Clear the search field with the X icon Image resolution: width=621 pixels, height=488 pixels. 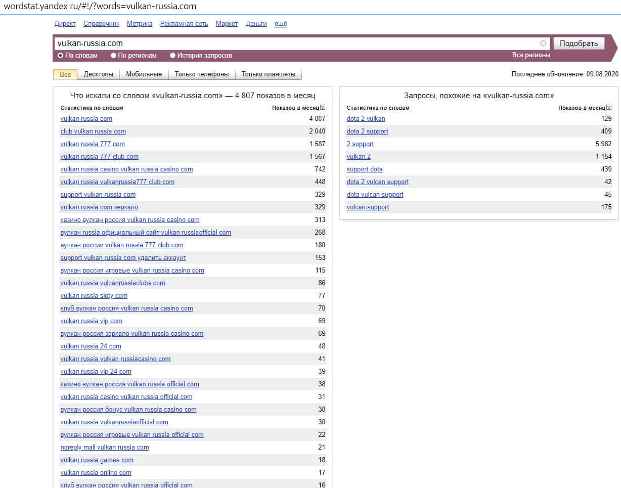(543, 43)
